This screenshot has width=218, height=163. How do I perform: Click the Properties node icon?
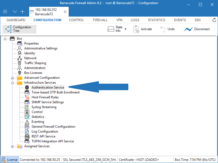point(20,43)
